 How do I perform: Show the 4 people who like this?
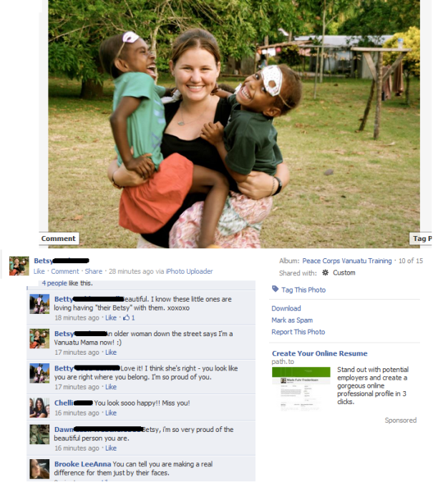point(54,283)
